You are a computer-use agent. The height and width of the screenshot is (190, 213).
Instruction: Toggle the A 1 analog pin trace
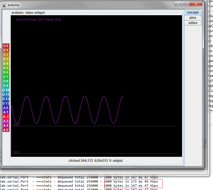tap(6, 112)
